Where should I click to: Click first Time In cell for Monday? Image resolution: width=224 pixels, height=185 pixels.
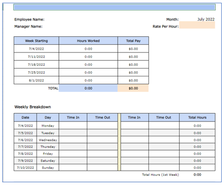click(73, 126)
